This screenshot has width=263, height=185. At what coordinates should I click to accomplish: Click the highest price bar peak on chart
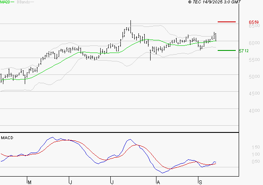tap(130, 21)
